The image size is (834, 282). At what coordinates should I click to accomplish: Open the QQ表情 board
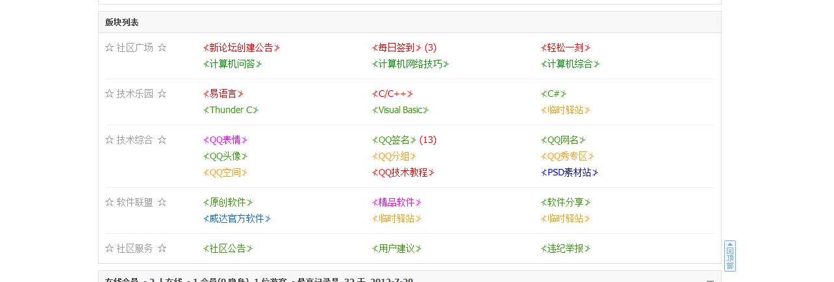(x=225, y=140)
